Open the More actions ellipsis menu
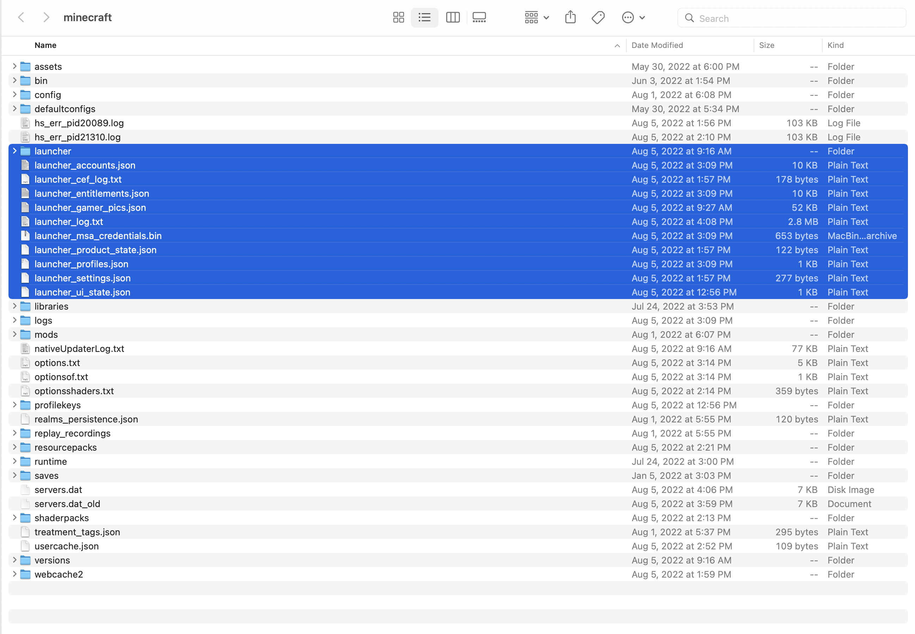 pos(633,18)
